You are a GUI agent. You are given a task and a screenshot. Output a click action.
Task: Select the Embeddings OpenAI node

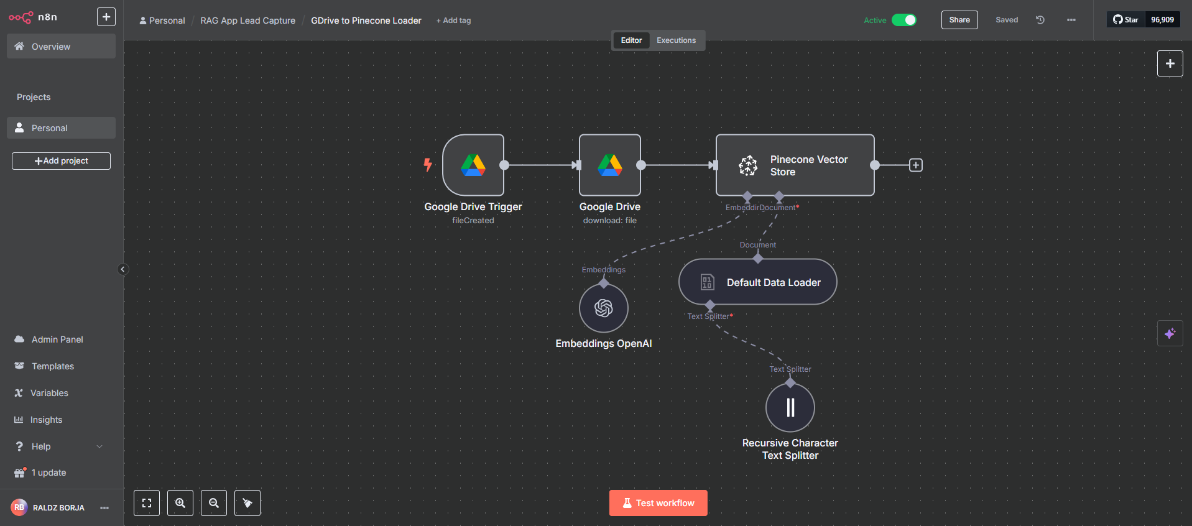point(604,308)
